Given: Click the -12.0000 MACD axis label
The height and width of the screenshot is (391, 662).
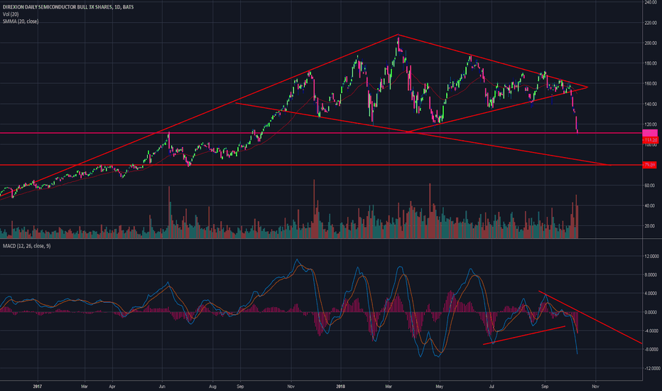Looking at the screenshot, I should (651, 368).
